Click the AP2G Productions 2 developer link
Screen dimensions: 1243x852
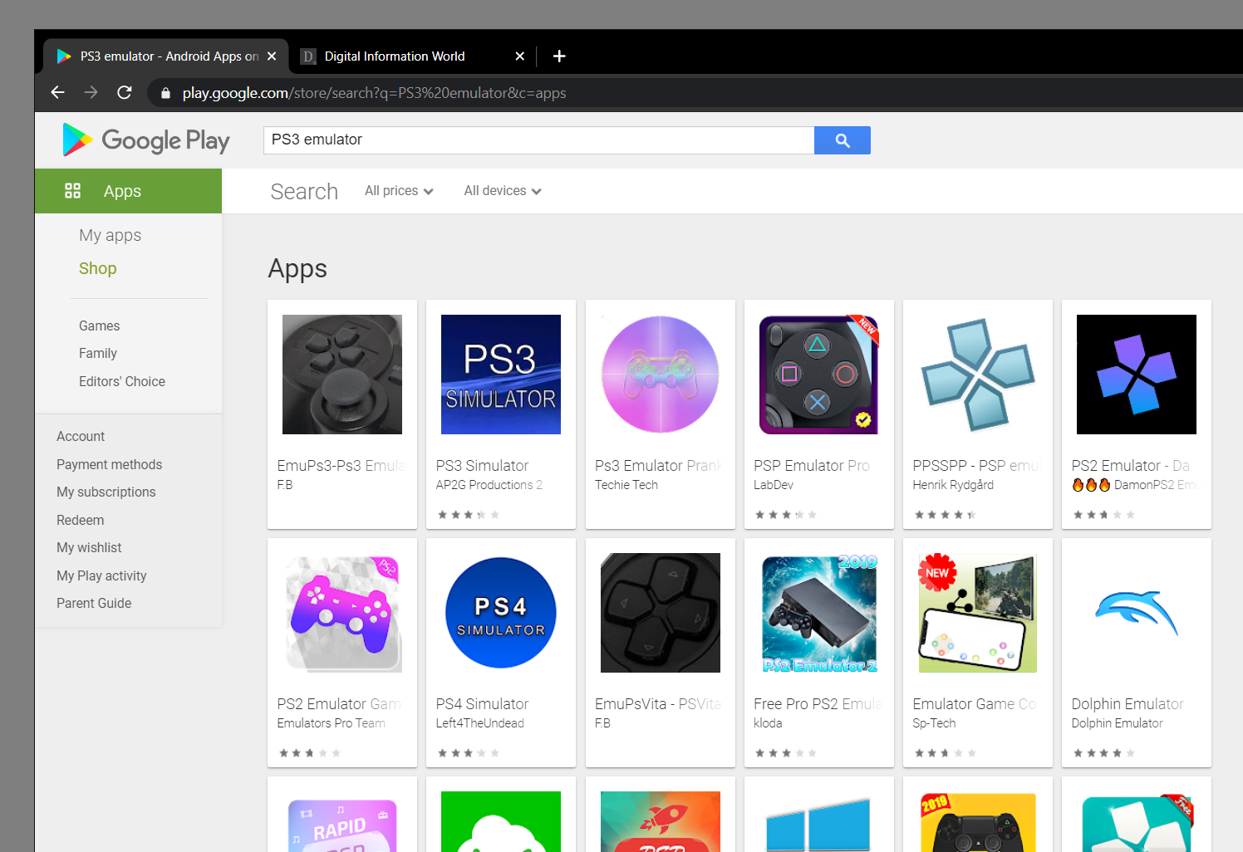click(x=489, y=485)
